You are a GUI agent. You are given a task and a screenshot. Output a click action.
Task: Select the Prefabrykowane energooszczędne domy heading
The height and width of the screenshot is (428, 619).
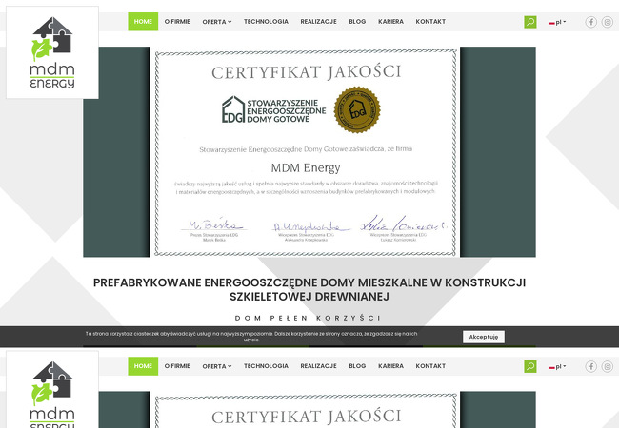tap(309, 289)
